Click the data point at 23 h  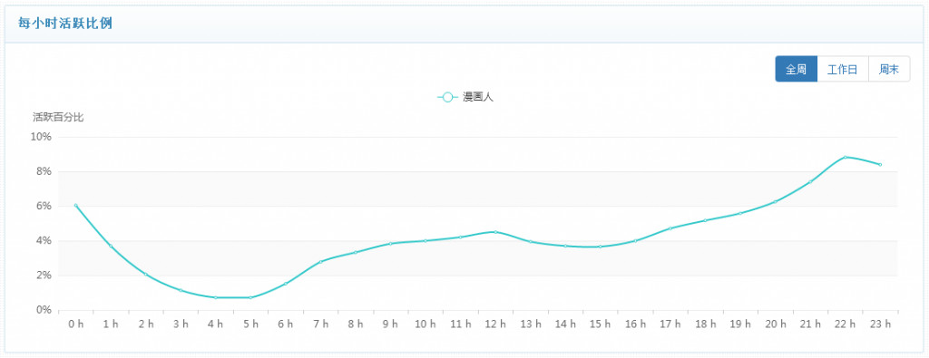[x=880, y=165]
